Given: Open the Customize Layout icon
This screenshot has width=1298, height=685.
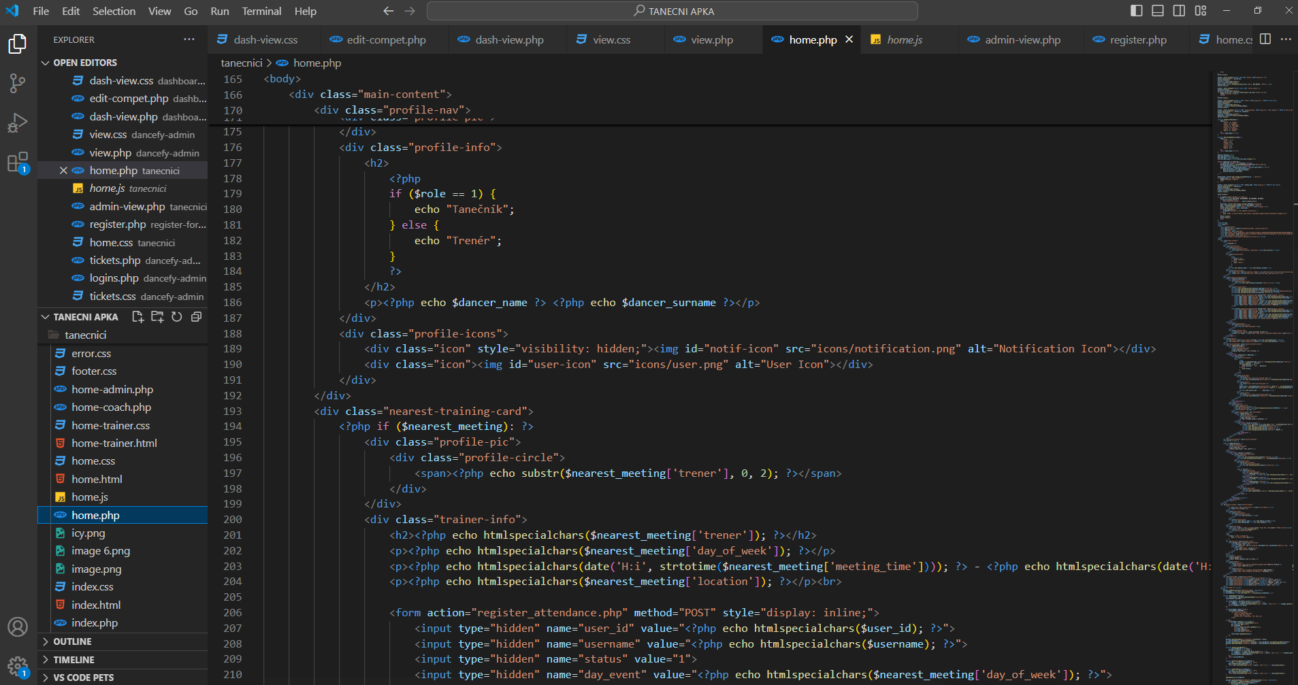Looking at the screenshot, I should [1201, 11].
